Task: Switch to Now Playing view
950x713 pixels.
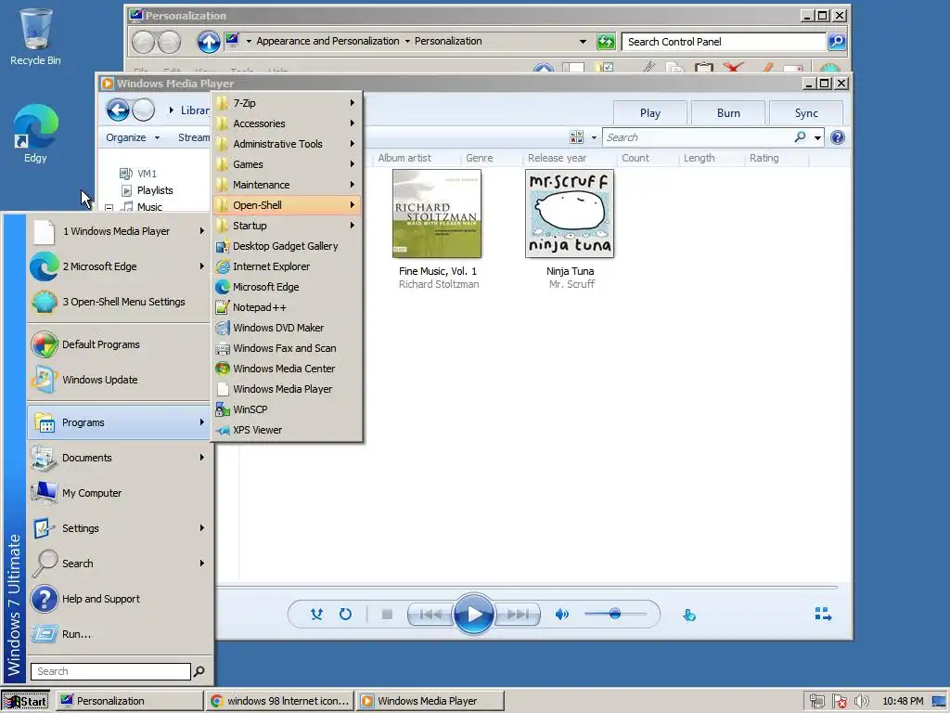Action: coord(823,615)
